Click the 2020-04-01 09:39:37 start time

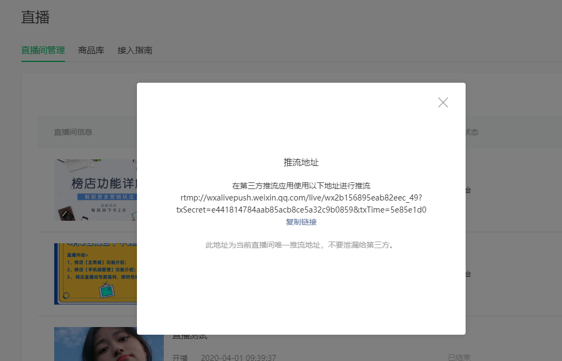pyautogui.click(x=238, y=357)
